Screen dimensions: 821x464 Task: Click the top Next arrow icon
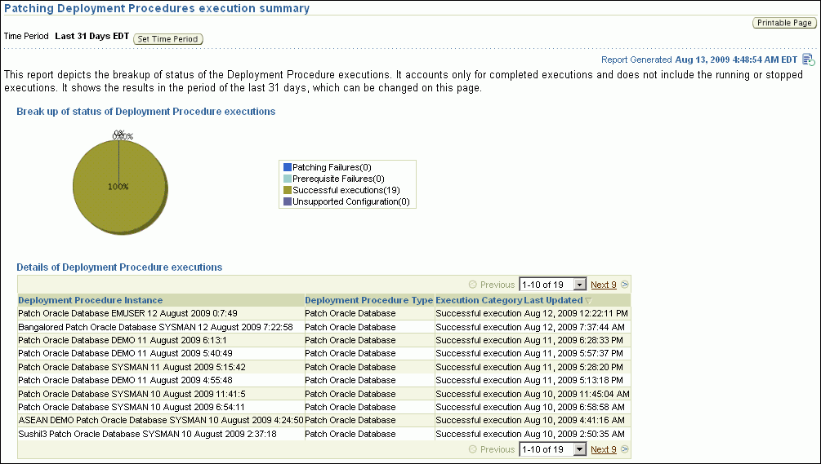(x=625, y=285)
